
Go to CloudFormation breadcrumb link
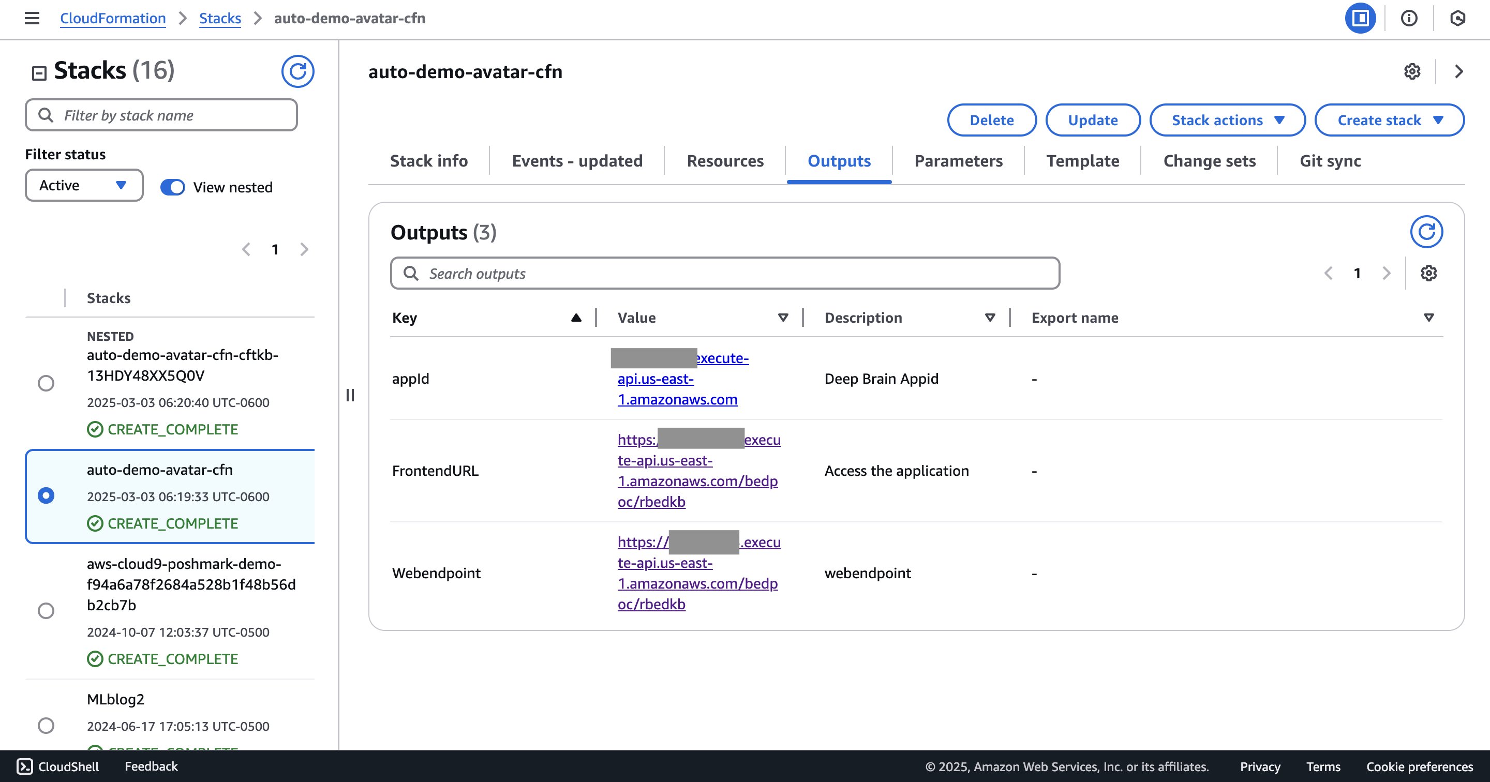pos(113,18)
